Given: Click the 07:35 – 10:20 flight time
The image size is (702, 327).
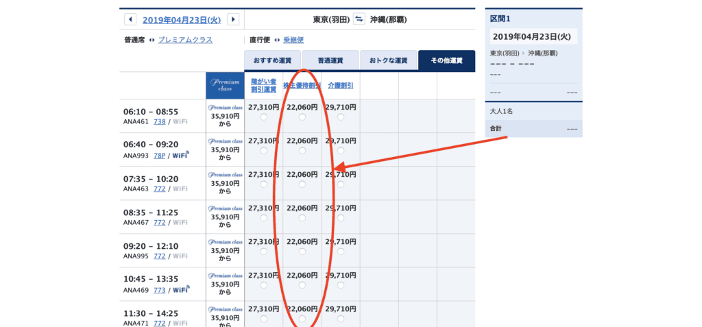Looking at the screenshot, I should 151,179.
